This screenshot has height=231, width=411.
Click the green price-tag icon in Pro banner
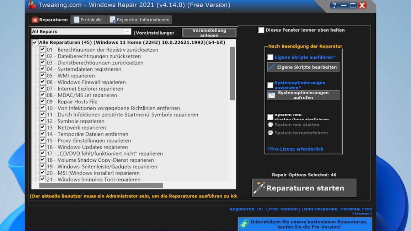click(x=244, y=224)
